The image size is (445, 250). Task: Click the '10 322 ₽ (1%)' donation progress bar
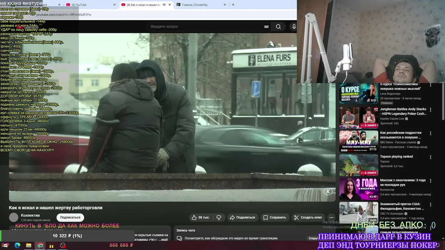coord(67,236)
